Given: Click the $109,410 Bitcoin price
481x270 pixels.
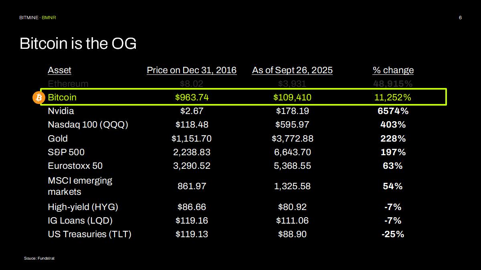Looking at the screenshot, I should click(x=292, y=98).
